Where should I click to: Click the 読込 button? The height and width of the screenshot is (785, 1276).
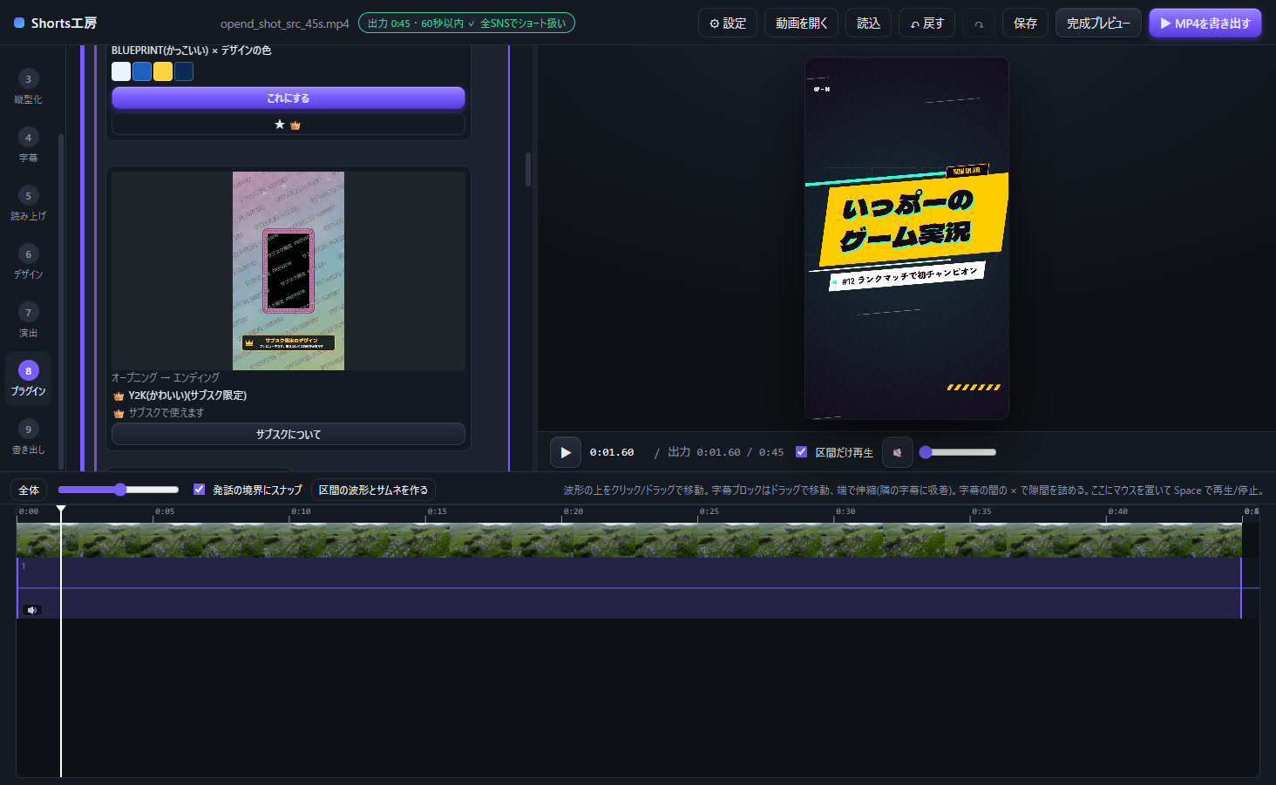(868, 24)
